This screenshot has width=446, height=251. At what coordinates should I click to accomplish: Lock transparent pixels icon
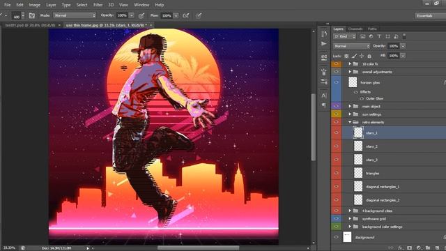[346, 56]
